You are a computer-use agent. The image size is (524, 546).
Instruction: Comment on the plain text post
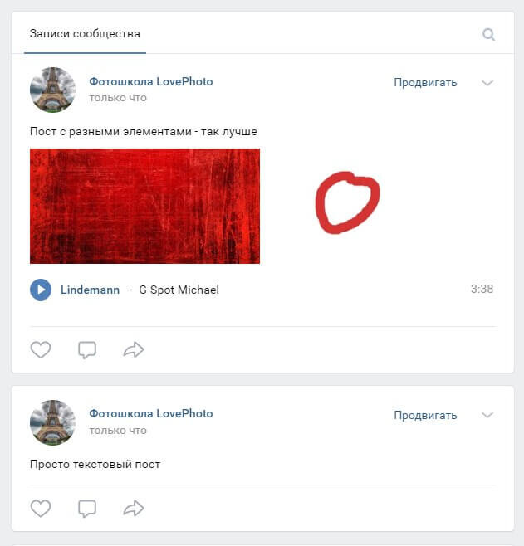pyautogui.click(x=86, y=509)
